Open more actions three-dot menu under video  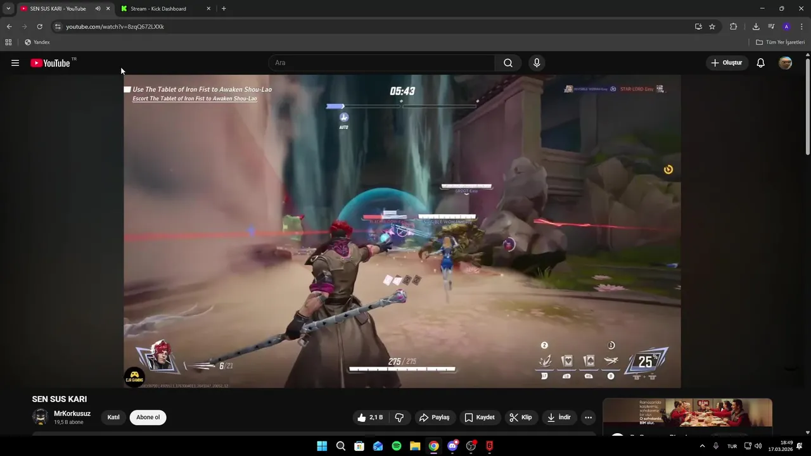point(588,417)
